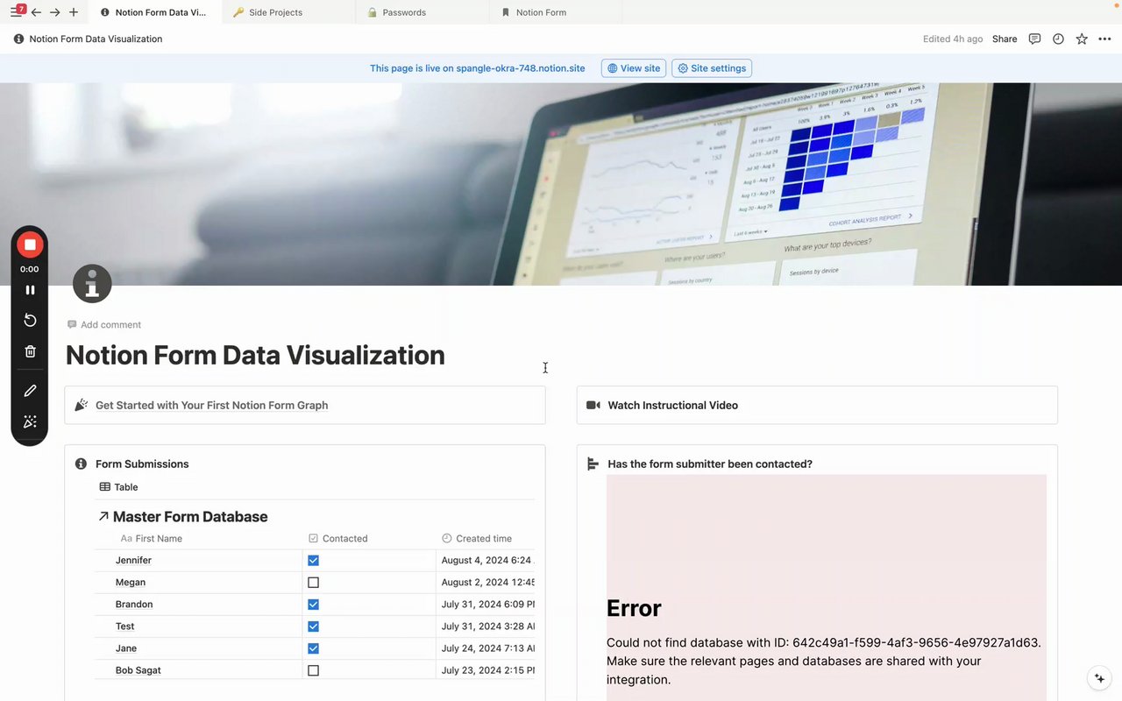
Task: Uncheck the Contacted box for Jennifer
Action: coord(313,561)
